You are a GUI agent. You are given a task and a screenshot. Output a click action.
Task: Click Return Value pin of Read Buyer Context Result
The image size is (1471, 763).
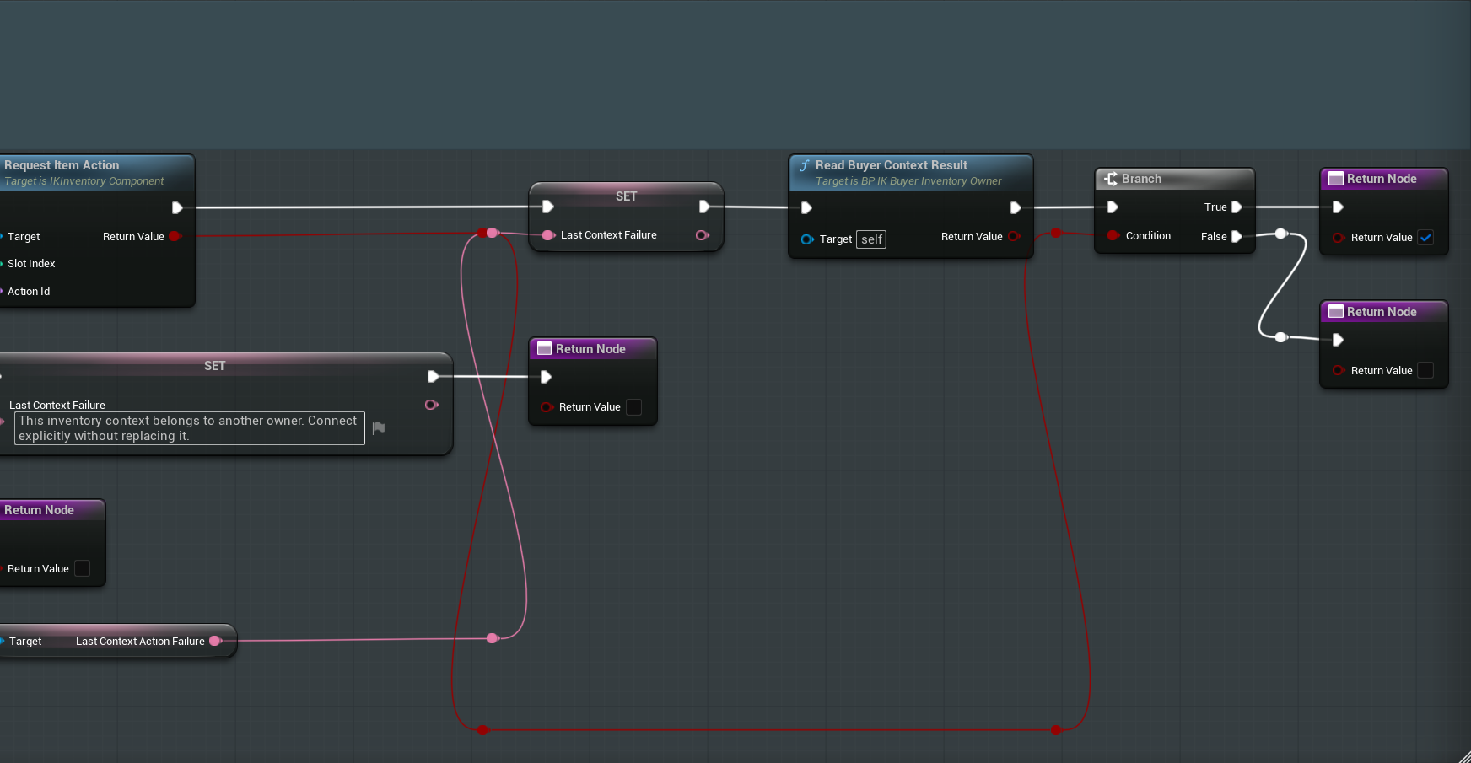(x=1014, y=236)
